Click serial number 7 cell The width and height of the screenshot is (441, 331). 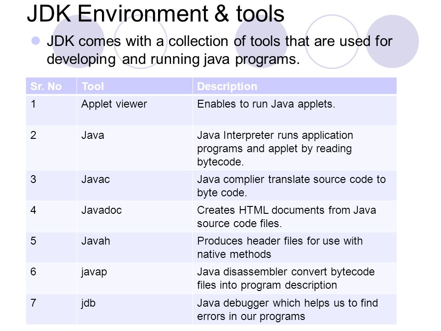(x=51, y=309)
